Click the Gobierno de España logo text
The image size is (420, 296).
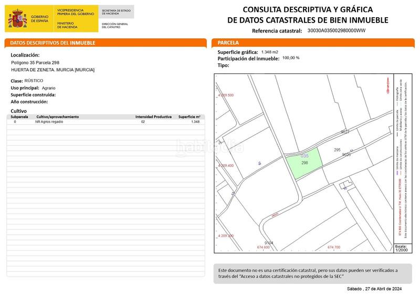[x=40, y=19]
